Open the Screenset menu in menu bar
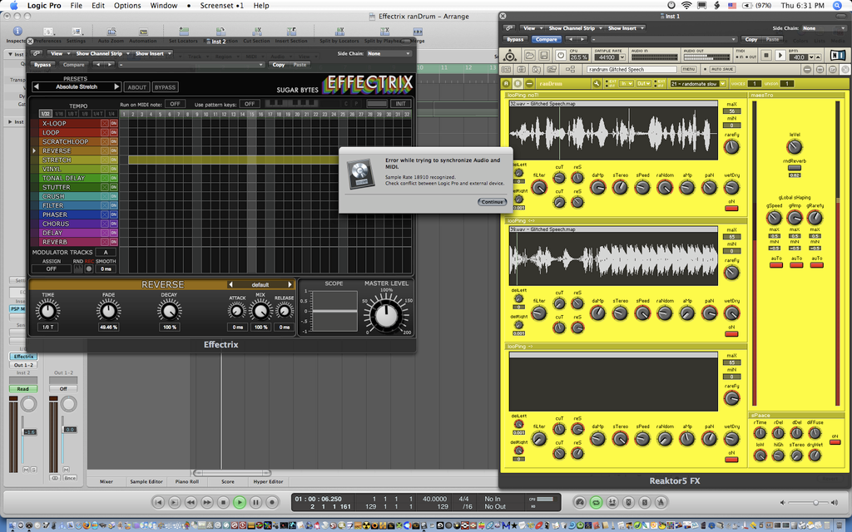This screenshot has height=532, width=852. point(221,6)
